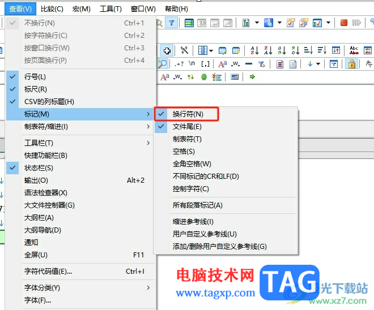
Task: Select 全屏(U) full screen entry
Action: point(80,255)
